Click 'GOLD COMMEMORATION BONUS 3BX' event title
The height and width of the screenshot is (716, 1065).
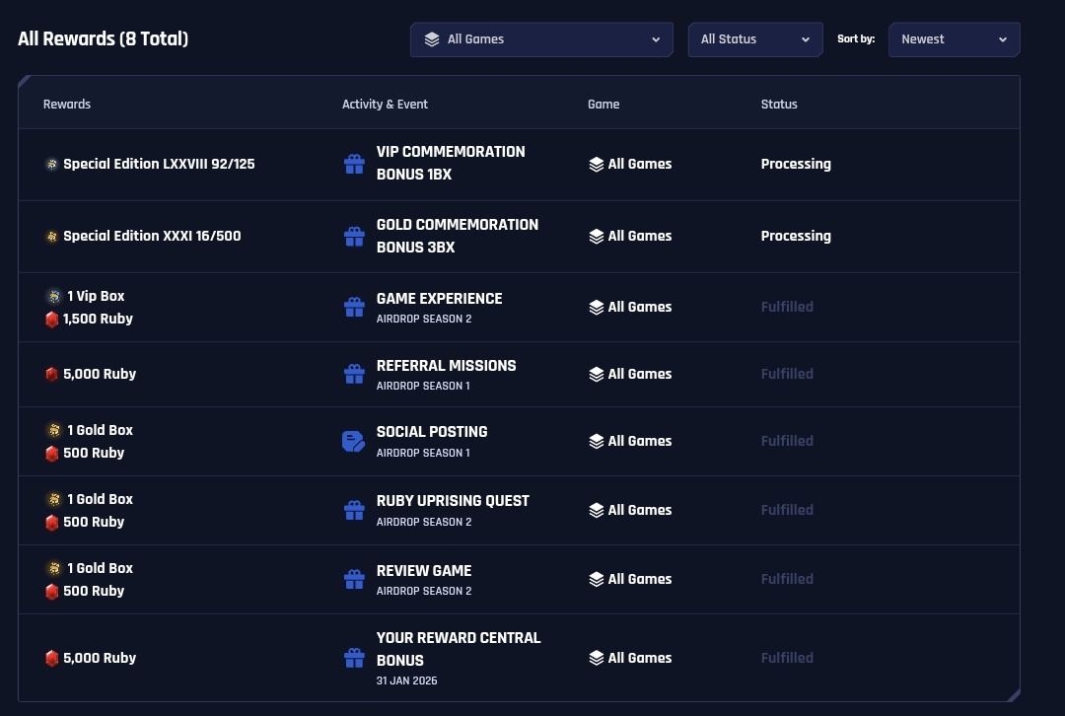458,236
